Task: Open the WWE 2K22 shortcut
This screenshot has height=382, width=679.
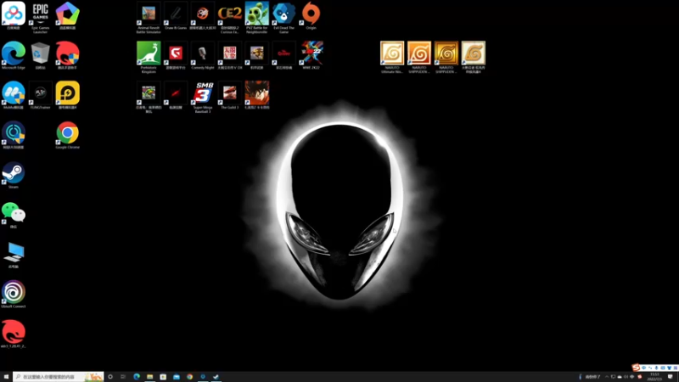Action: point(311,55)
